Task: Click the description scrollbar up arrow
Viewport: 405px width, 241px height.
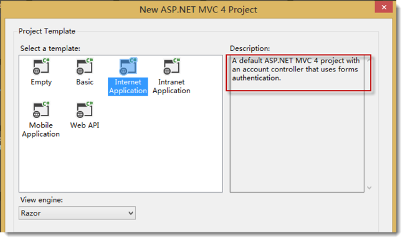Action: pyautogui.click(x=369, y=60)
